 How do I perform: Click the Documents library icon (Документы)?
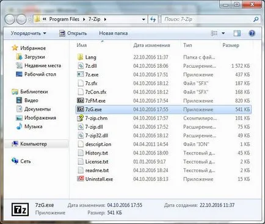tap(19, 109)
